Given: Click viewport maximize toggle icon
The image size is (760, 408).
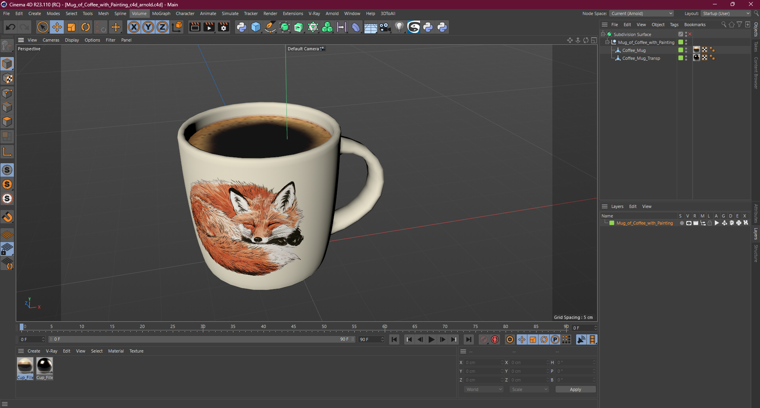Looking at the screenshot, I should click(x=594, y=40).
